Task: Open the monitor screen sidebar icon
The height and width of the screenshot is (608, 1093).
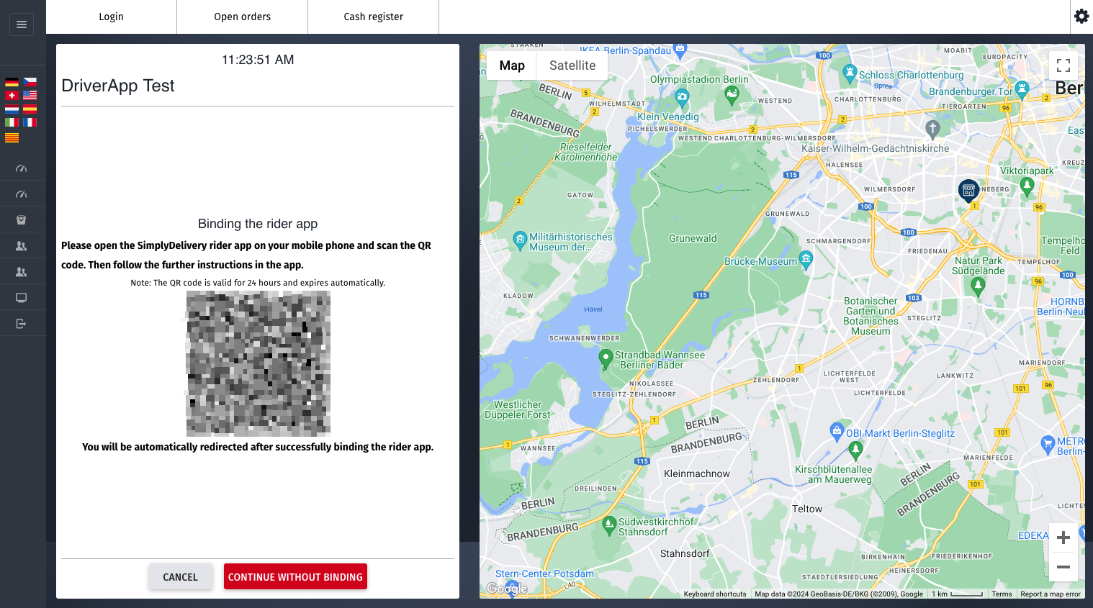Action: (x=22, y=298)
